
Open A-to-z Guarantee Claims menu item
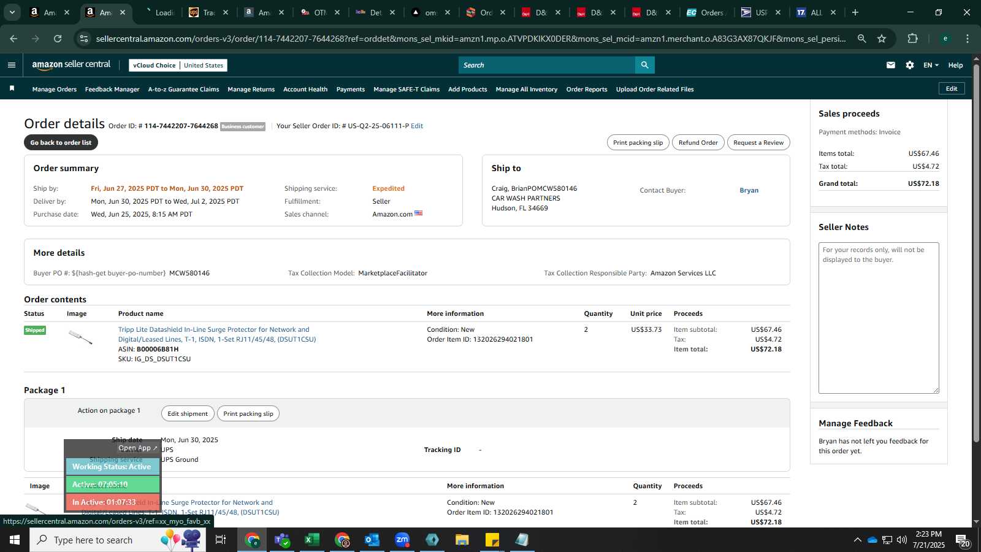click(x=183, y=90)
